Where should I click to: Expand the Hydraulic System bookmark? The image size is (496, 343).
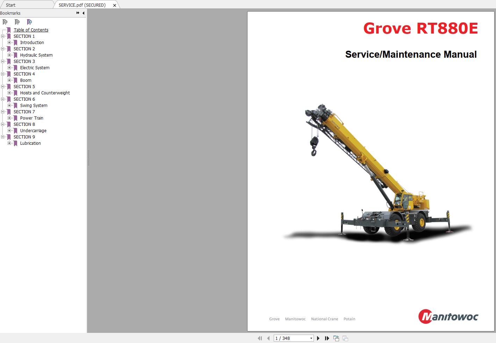coord(9,55)
